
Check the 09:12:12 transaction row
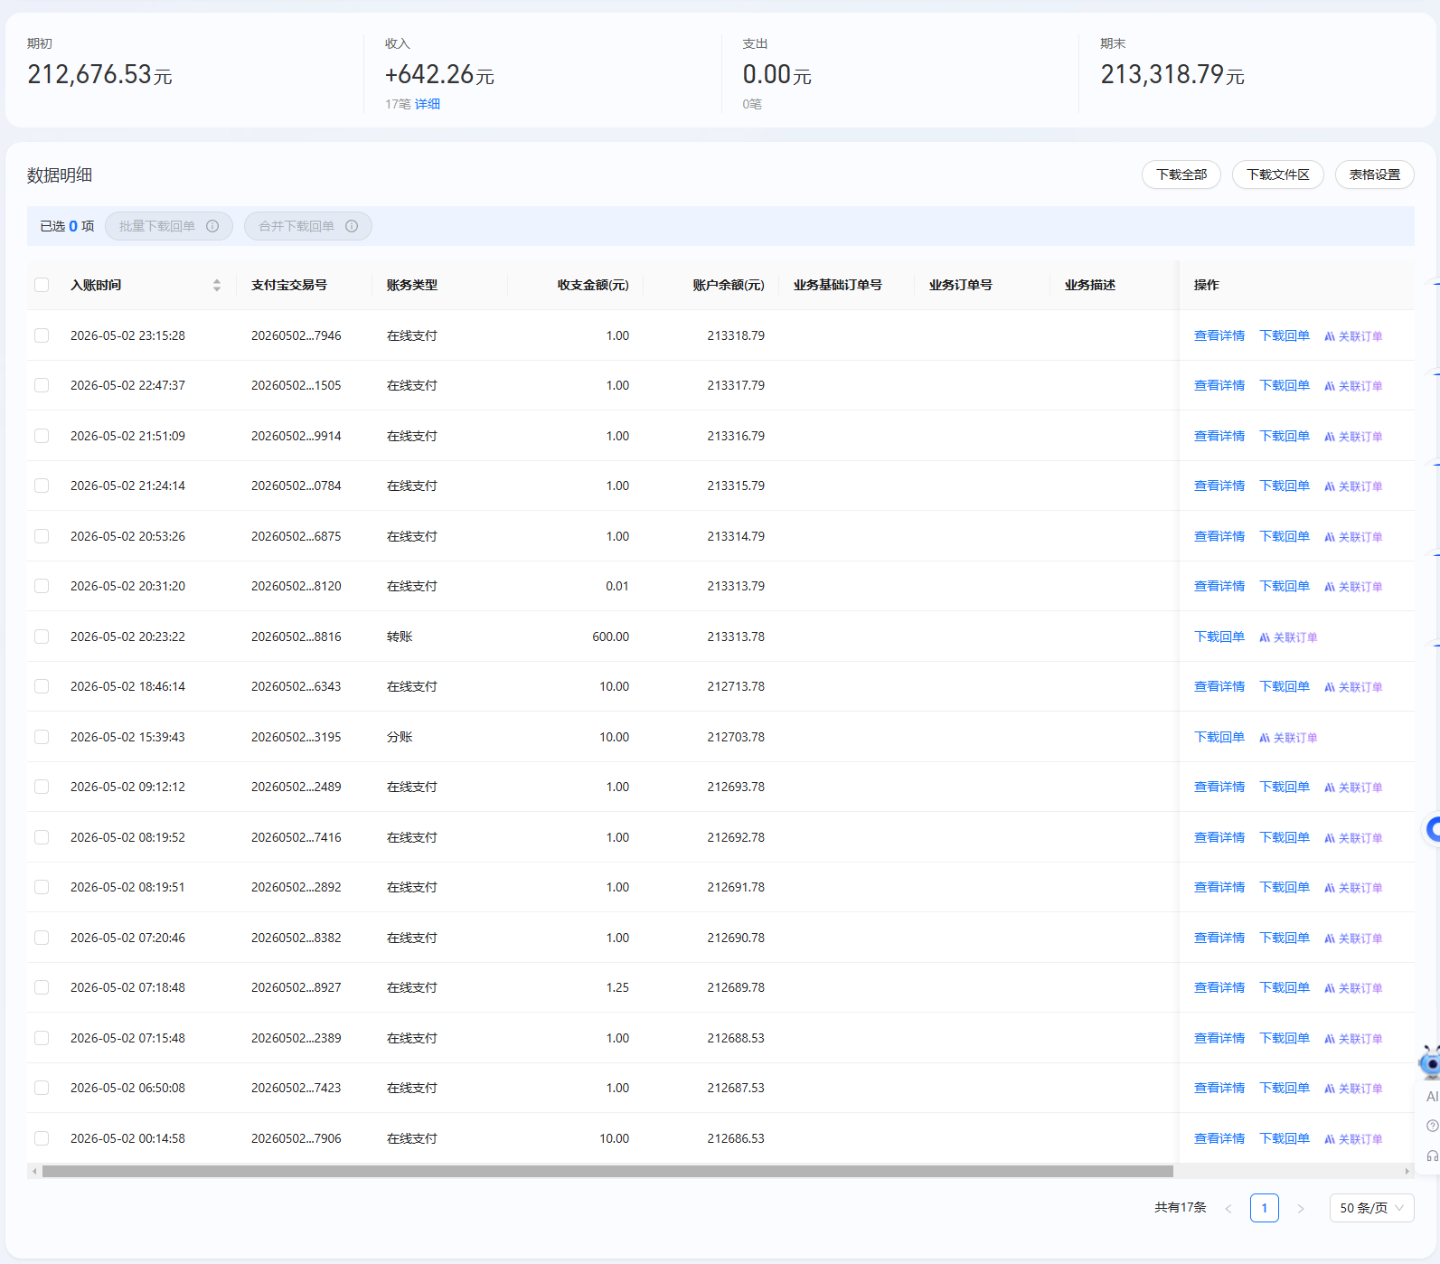tap(42, 787)
